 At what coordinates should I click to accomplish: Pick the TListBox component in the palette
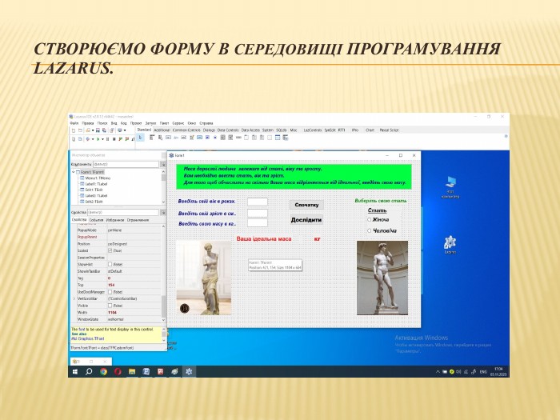223,138
